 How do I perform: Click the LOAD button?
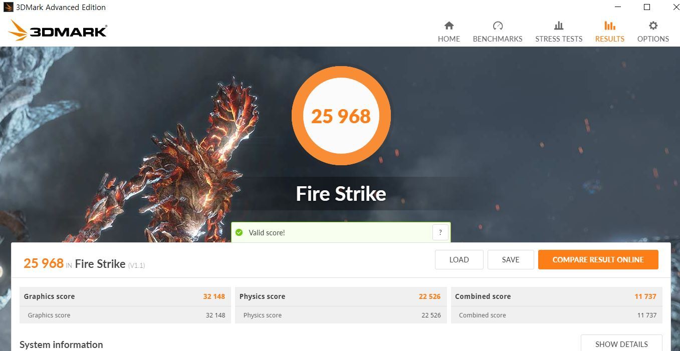pyautogui.click(x=459, y=259)
